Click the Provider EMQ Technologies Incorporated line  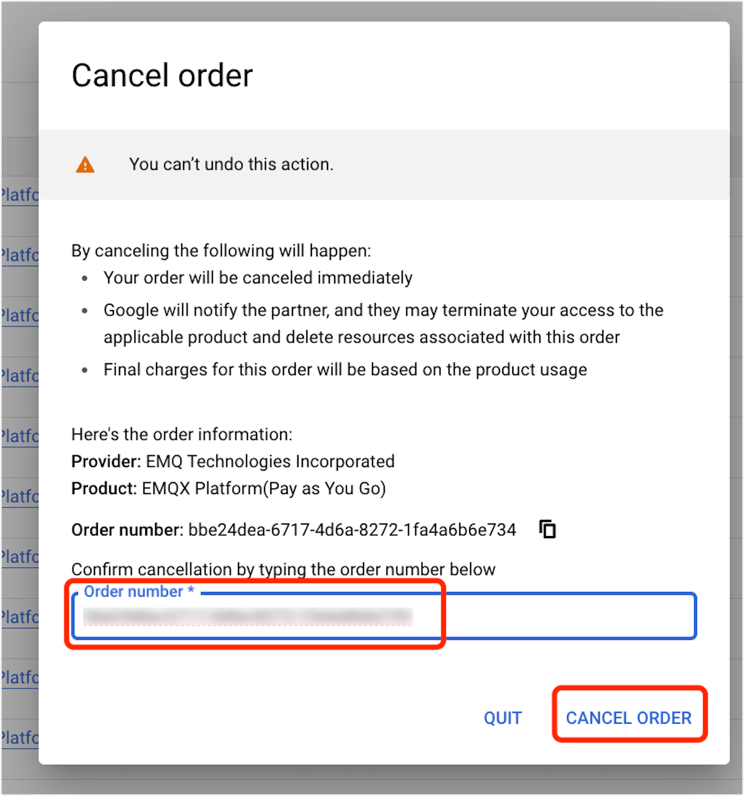click(x=233, y=461)
